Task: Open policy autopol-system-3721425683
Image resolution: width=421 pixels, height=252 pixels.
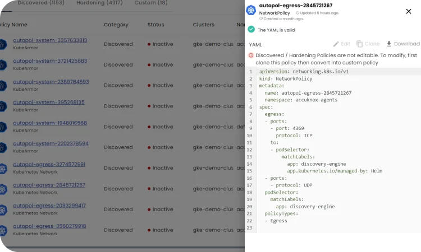Action: pos(50,60)
